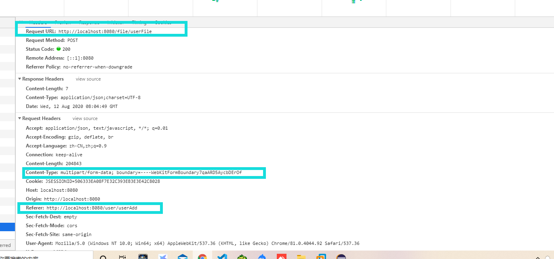Click the Accept header value

click(107, 128)
